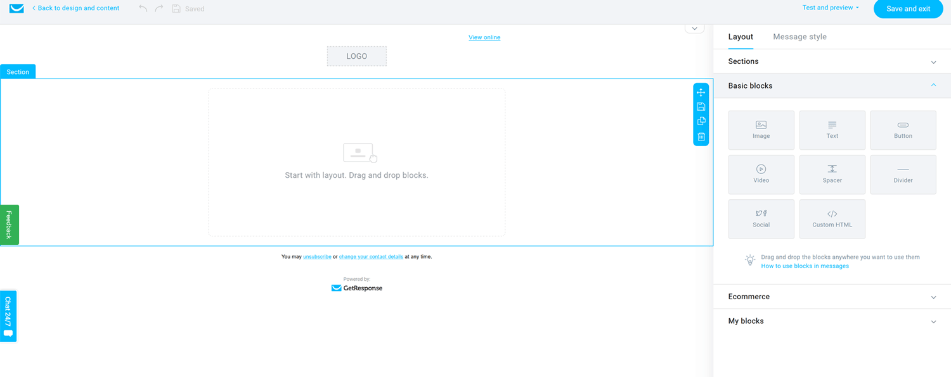Open How to use blocks in messages
The image size is (951, 377).
tap(805, 266)
